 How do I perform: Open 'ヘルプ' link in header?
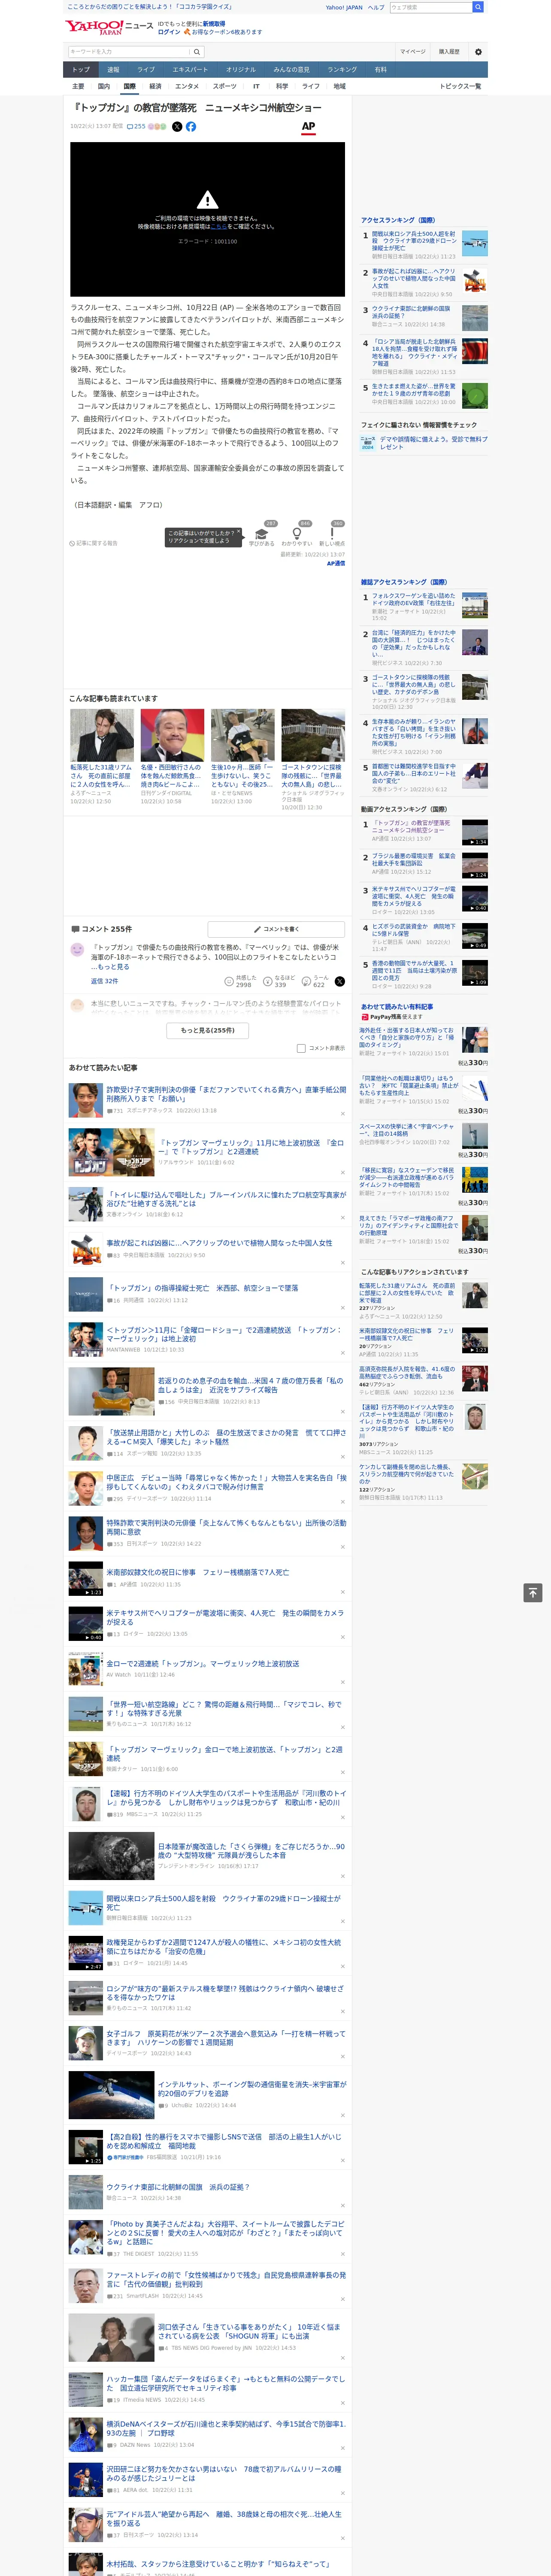pos(376,7)
